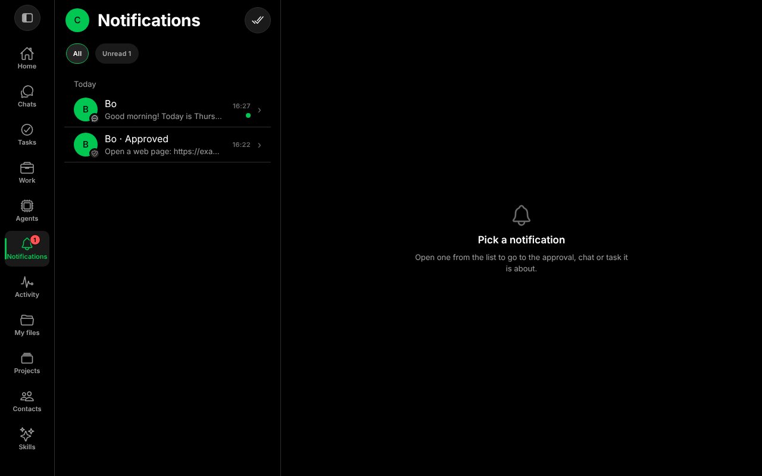762x476 pixels.
Task: Open the Home section
Action: (27, 58)
